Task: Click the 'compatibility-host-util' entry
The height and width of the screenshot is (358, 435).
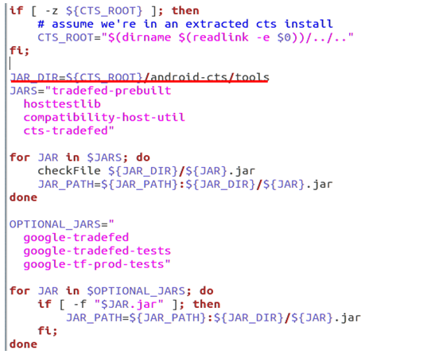Action: click(104, 118)
